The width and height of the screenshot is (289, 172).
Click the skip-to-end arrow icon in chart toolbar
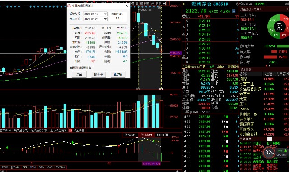tap(164, 3)
